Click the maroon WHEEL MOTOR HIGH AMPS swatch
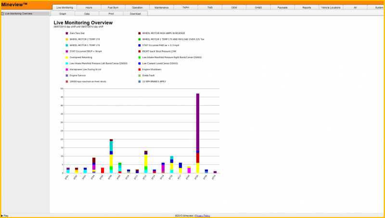This screenshot has width=385, height=218. click(140, 33)
